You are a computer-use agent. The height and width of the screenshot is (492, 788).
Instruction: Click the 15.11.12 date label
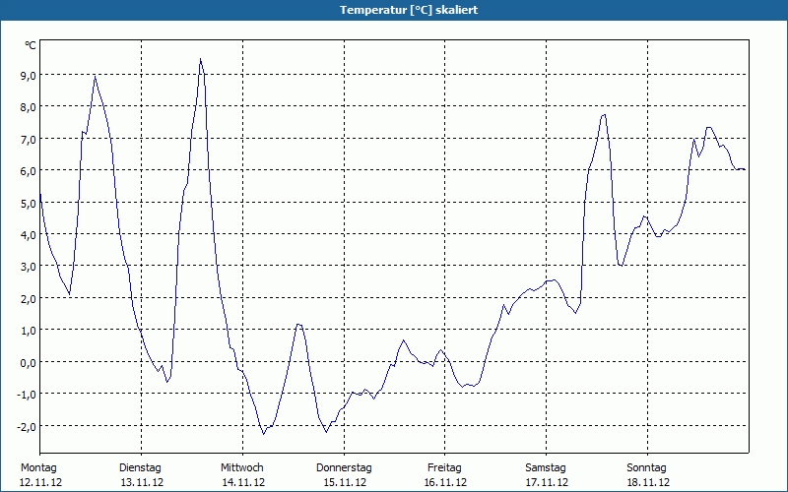point(345,482)
